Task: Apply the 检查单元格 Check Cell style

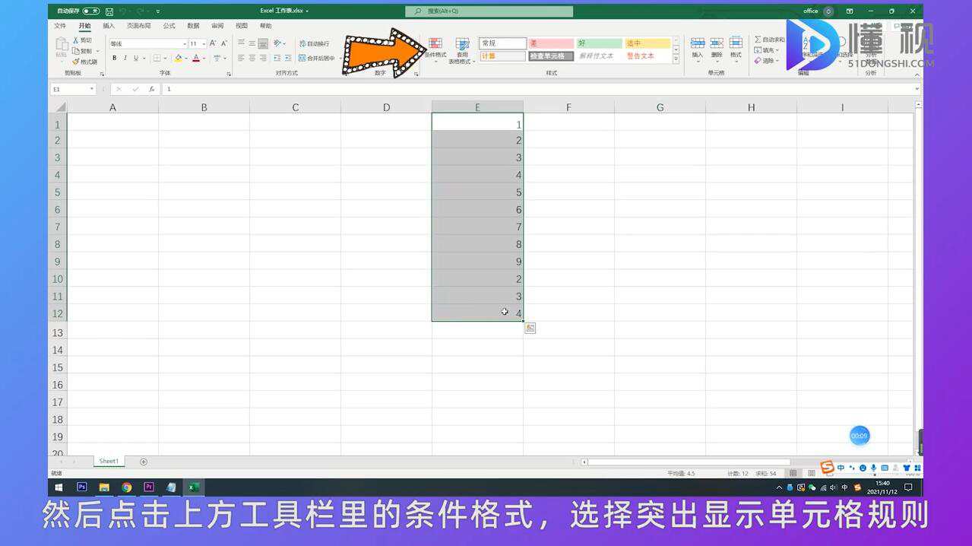Action: (x=551, y=56)
